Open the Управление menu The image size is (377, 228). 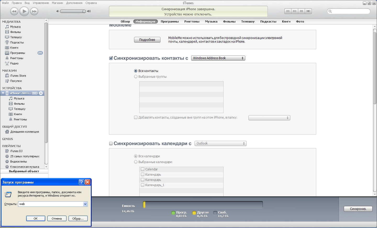pyautogui.click(x=41, y=3)
